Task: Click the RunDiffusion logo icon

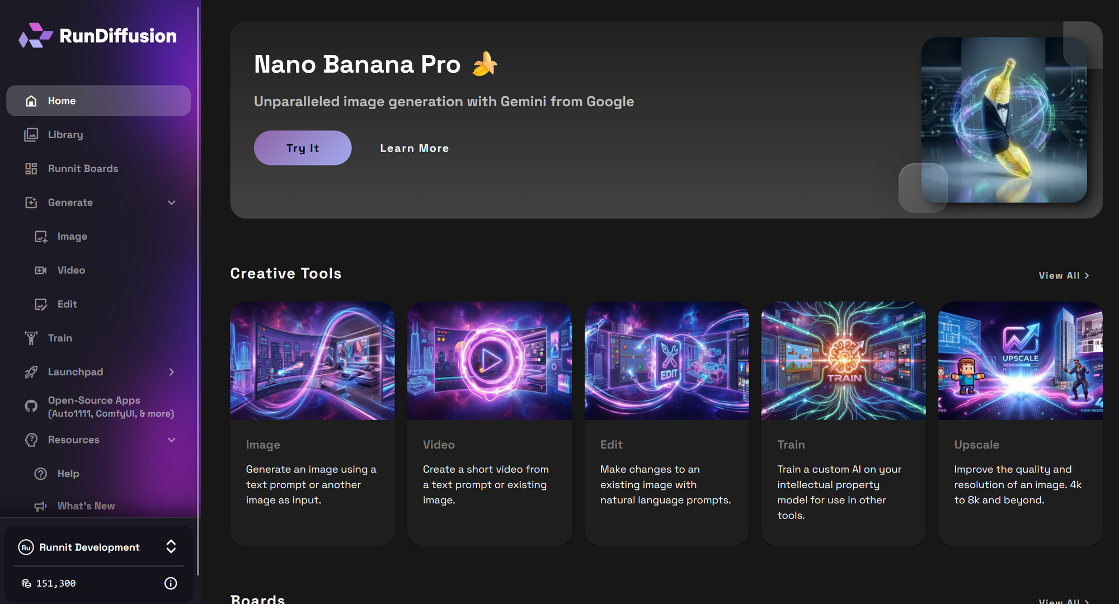Action: click(x=35, y=36)
